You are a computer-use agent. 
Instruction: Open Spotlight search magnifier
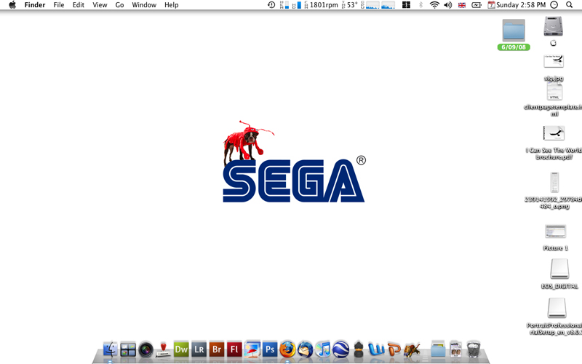[569, 5]
